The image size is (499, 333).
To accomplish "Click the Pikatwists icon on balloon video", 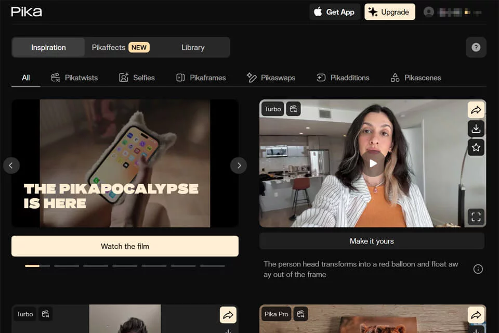I will pyautogui.click(x=293, y=109).
